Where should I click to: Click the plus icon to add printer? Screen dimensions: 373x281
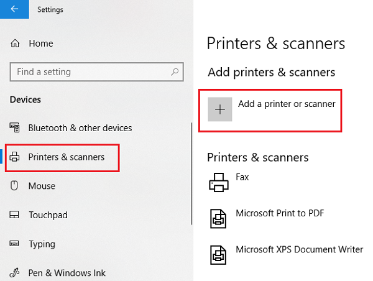pyautogui.click(x=219, y=109)
